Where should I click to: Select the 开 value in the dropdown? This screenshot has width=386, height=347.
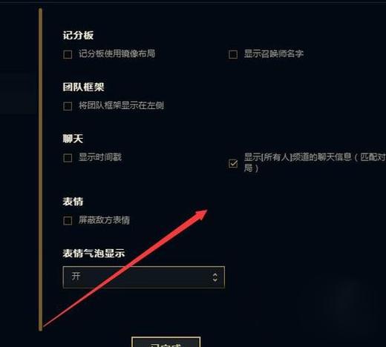click(x=76, y=276)
